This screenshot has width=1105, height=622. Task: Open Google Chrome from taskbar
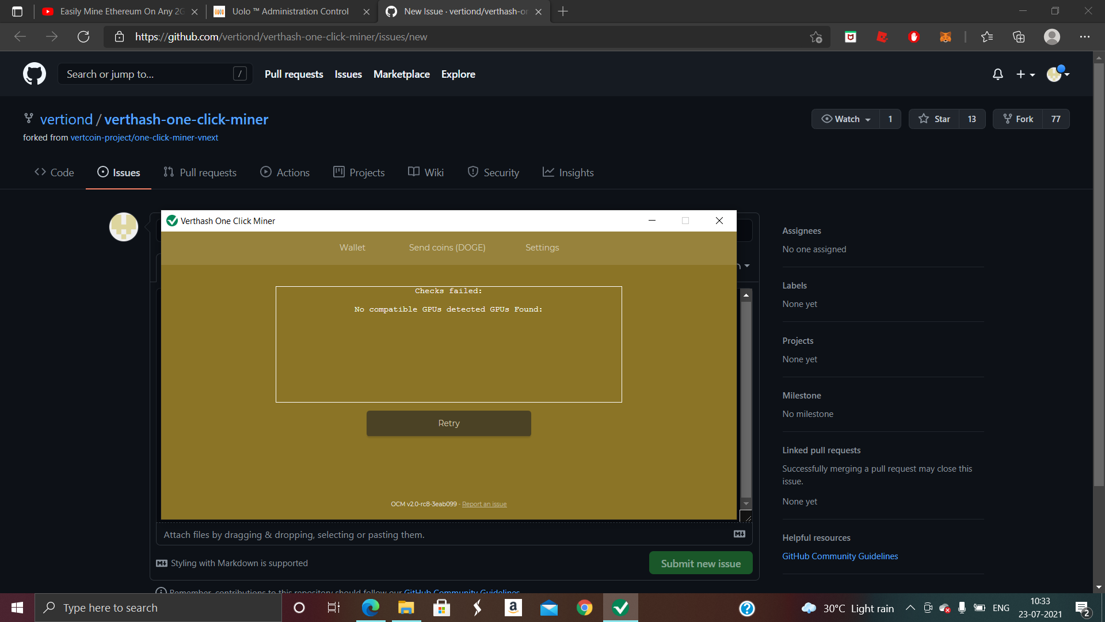[x=584, y=608]
